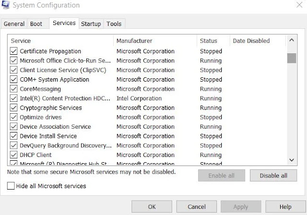This screenshot has height=215, width=307.
Task: Click the OK button
Action: point(152,207)
